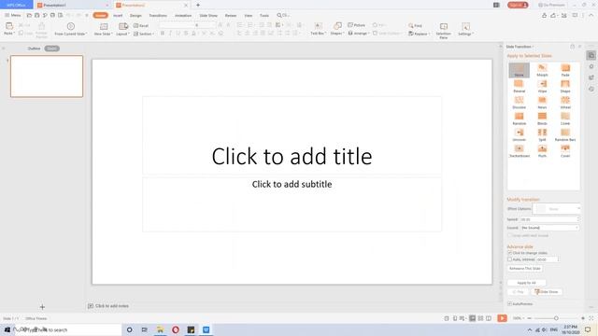Click the Italic formatting icon
Viewport: 598px width, 336px height.
pyautogui.click(x=170, y=34)
